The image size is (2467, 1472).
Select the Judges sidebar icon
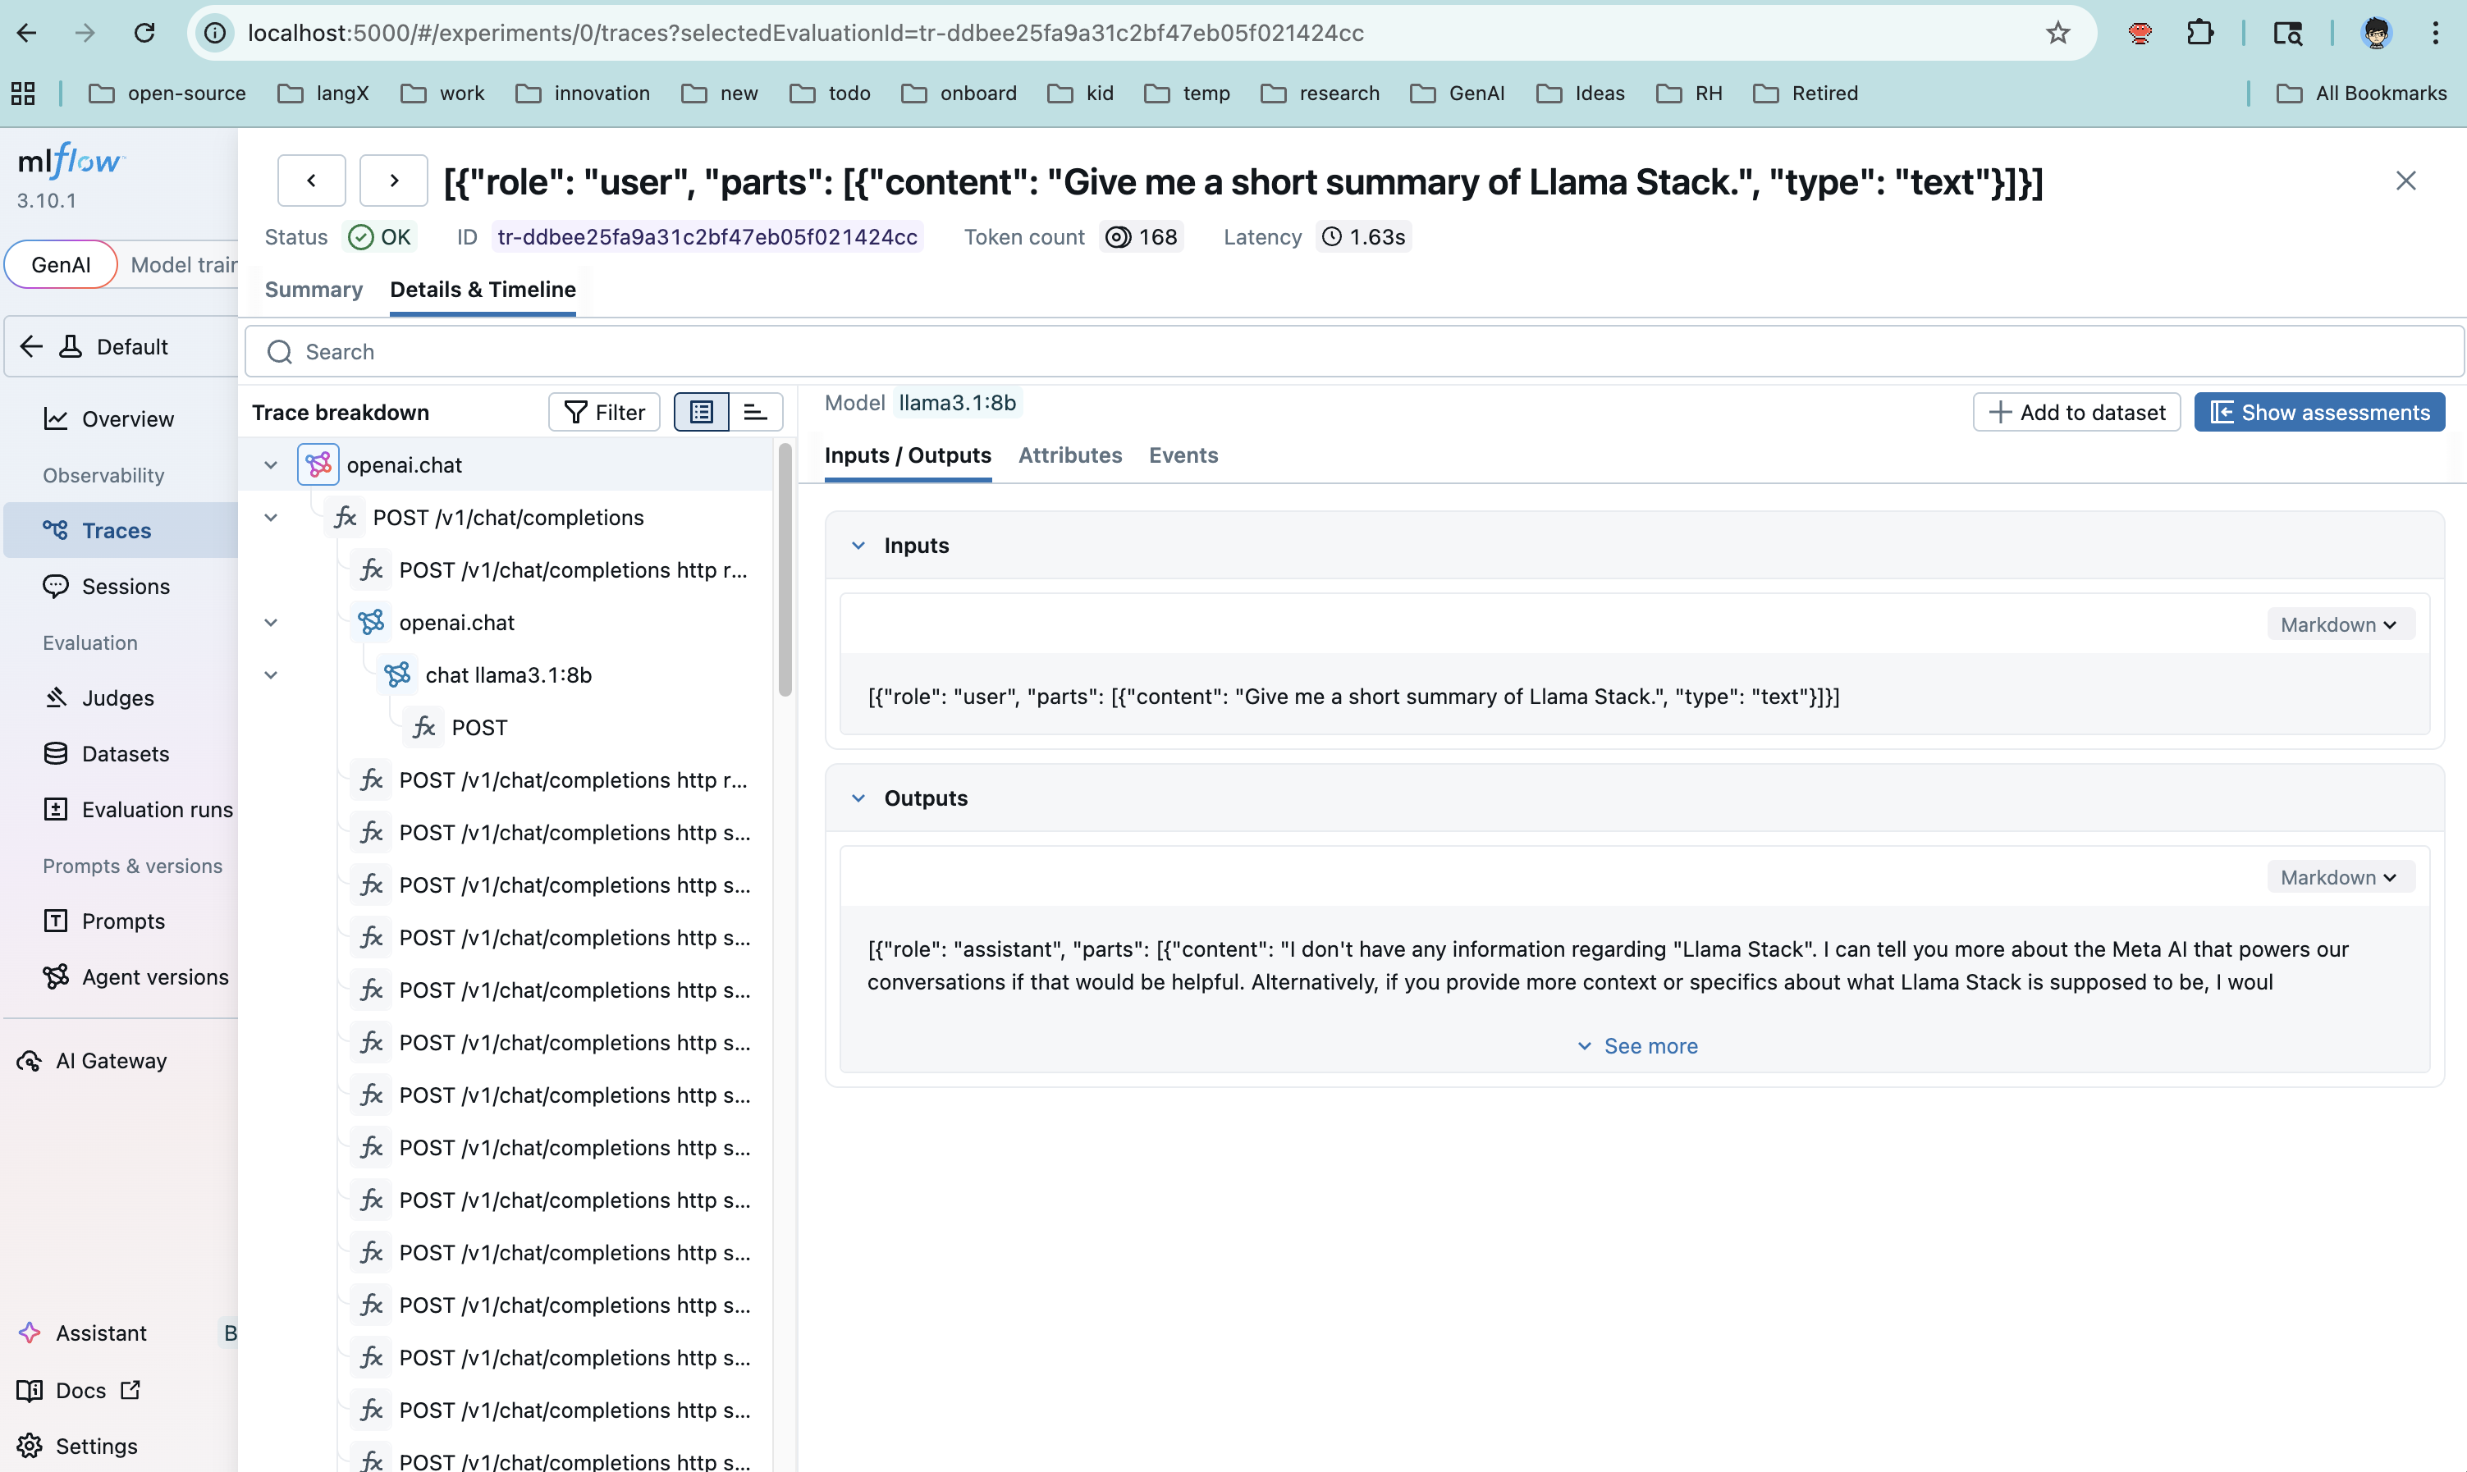[x=57, y=697]
